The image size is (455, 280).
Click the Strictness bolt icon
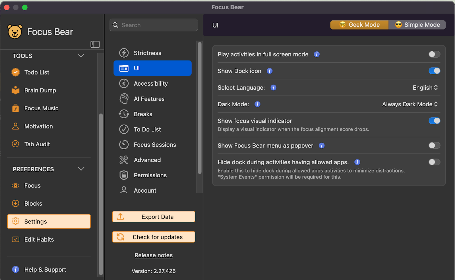point(124,53)
